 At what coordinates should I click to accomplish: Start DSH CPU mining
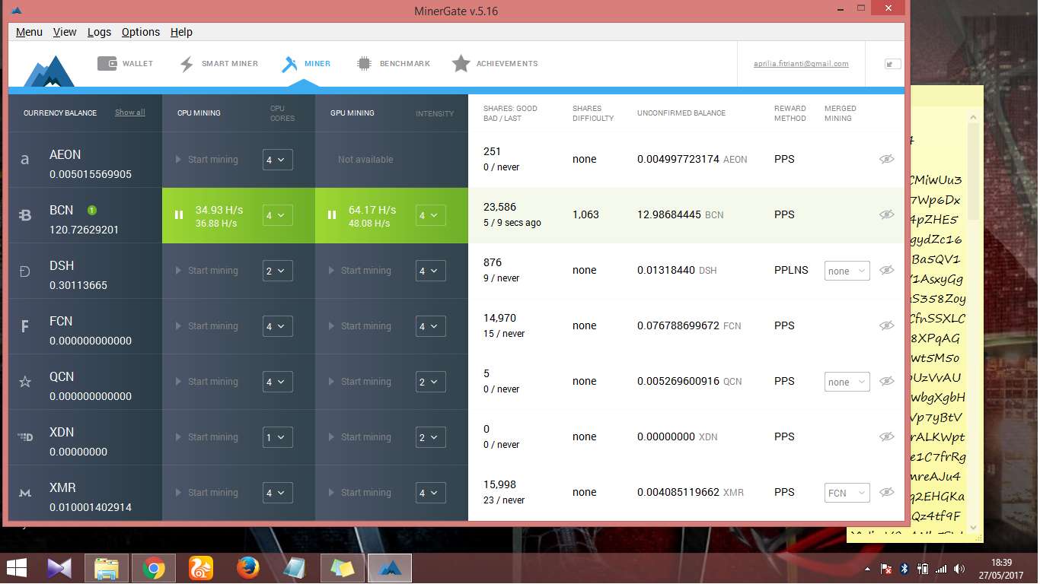pos(207,271)
